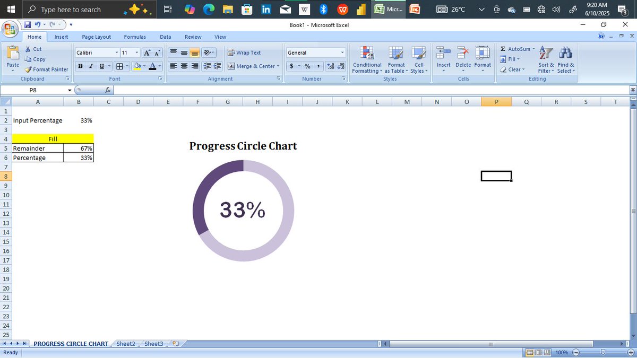Screen dimensions: 637x358
Task: Increase font size with Grow Font
Action: pos(148,53)
